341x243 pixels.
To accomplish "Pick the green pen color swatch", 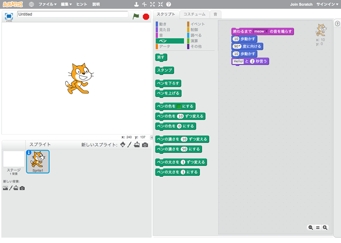I will click(x=179, y=106).
